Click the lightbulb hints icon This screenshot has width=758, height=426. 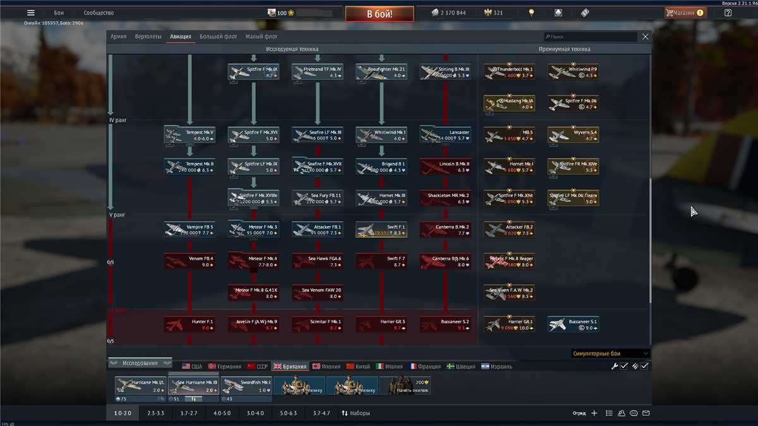click(x=532, y=13)
